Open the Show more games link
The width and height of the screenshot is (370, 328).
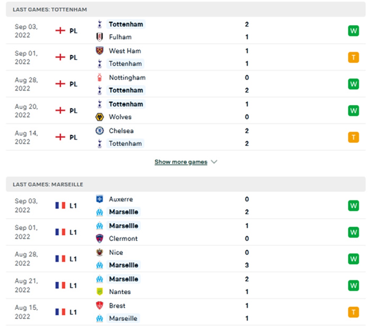pyautogui.click(x=181, y=162)
